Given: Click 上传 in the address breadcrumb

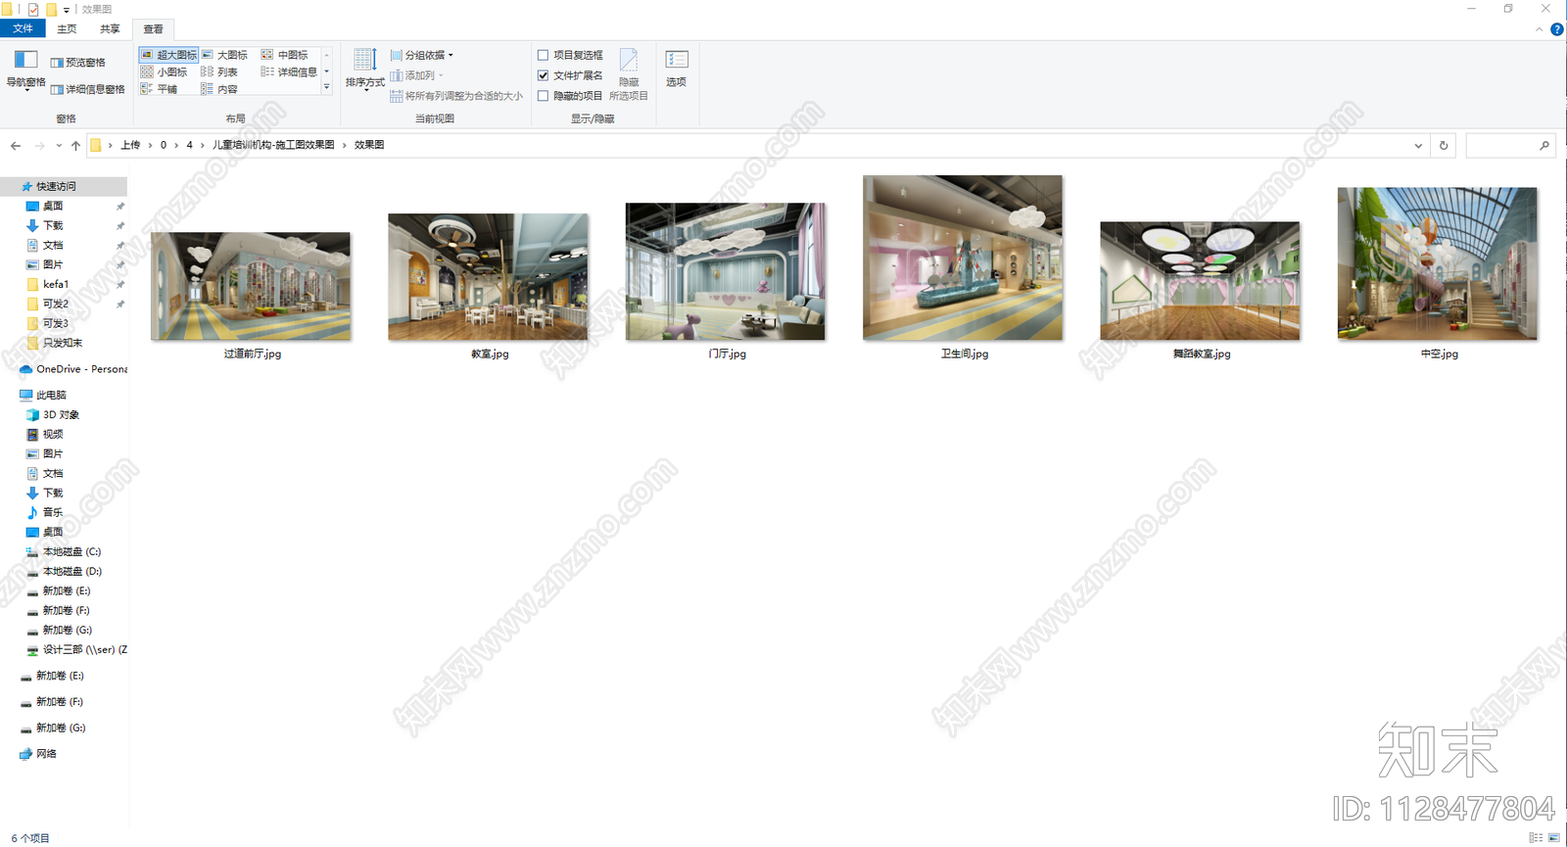Looking at the screenshot, I should pyautogui.click(x=130, y=145).
